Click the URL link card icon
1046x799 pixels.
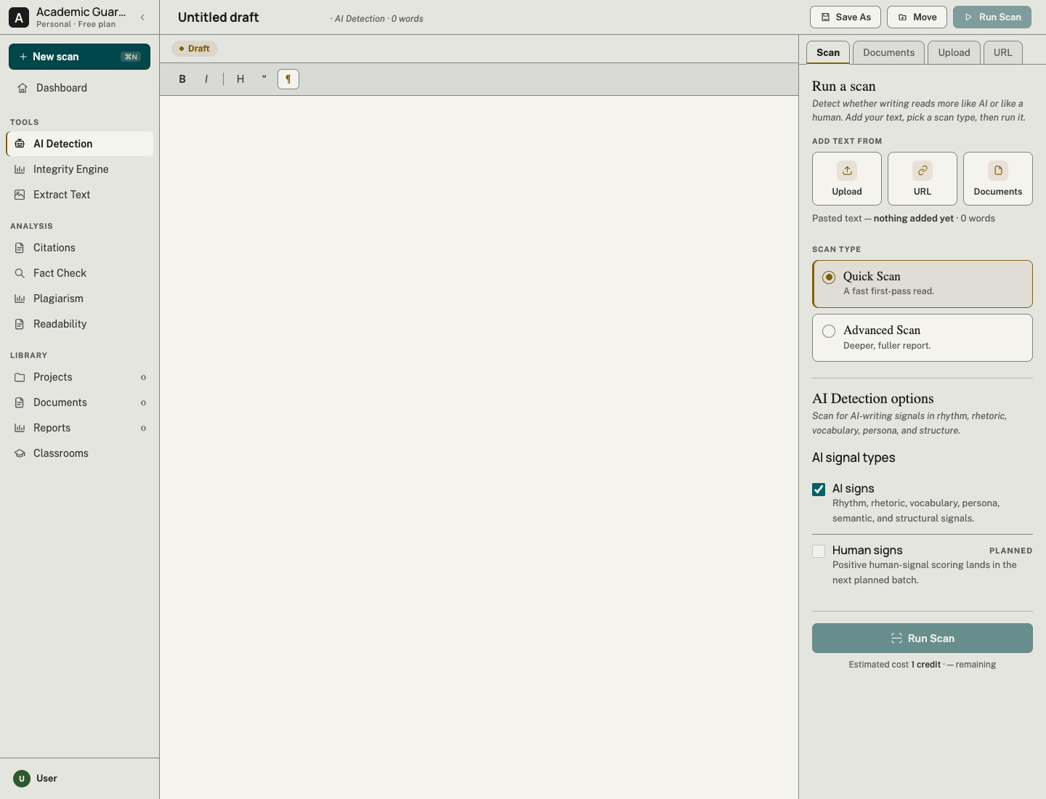[923, 171]
